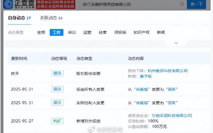This screenshot has height=133, width=213.
Task: Open 徐嘉斌 link in 受益所有人变更 row
Action: (142, 89)
